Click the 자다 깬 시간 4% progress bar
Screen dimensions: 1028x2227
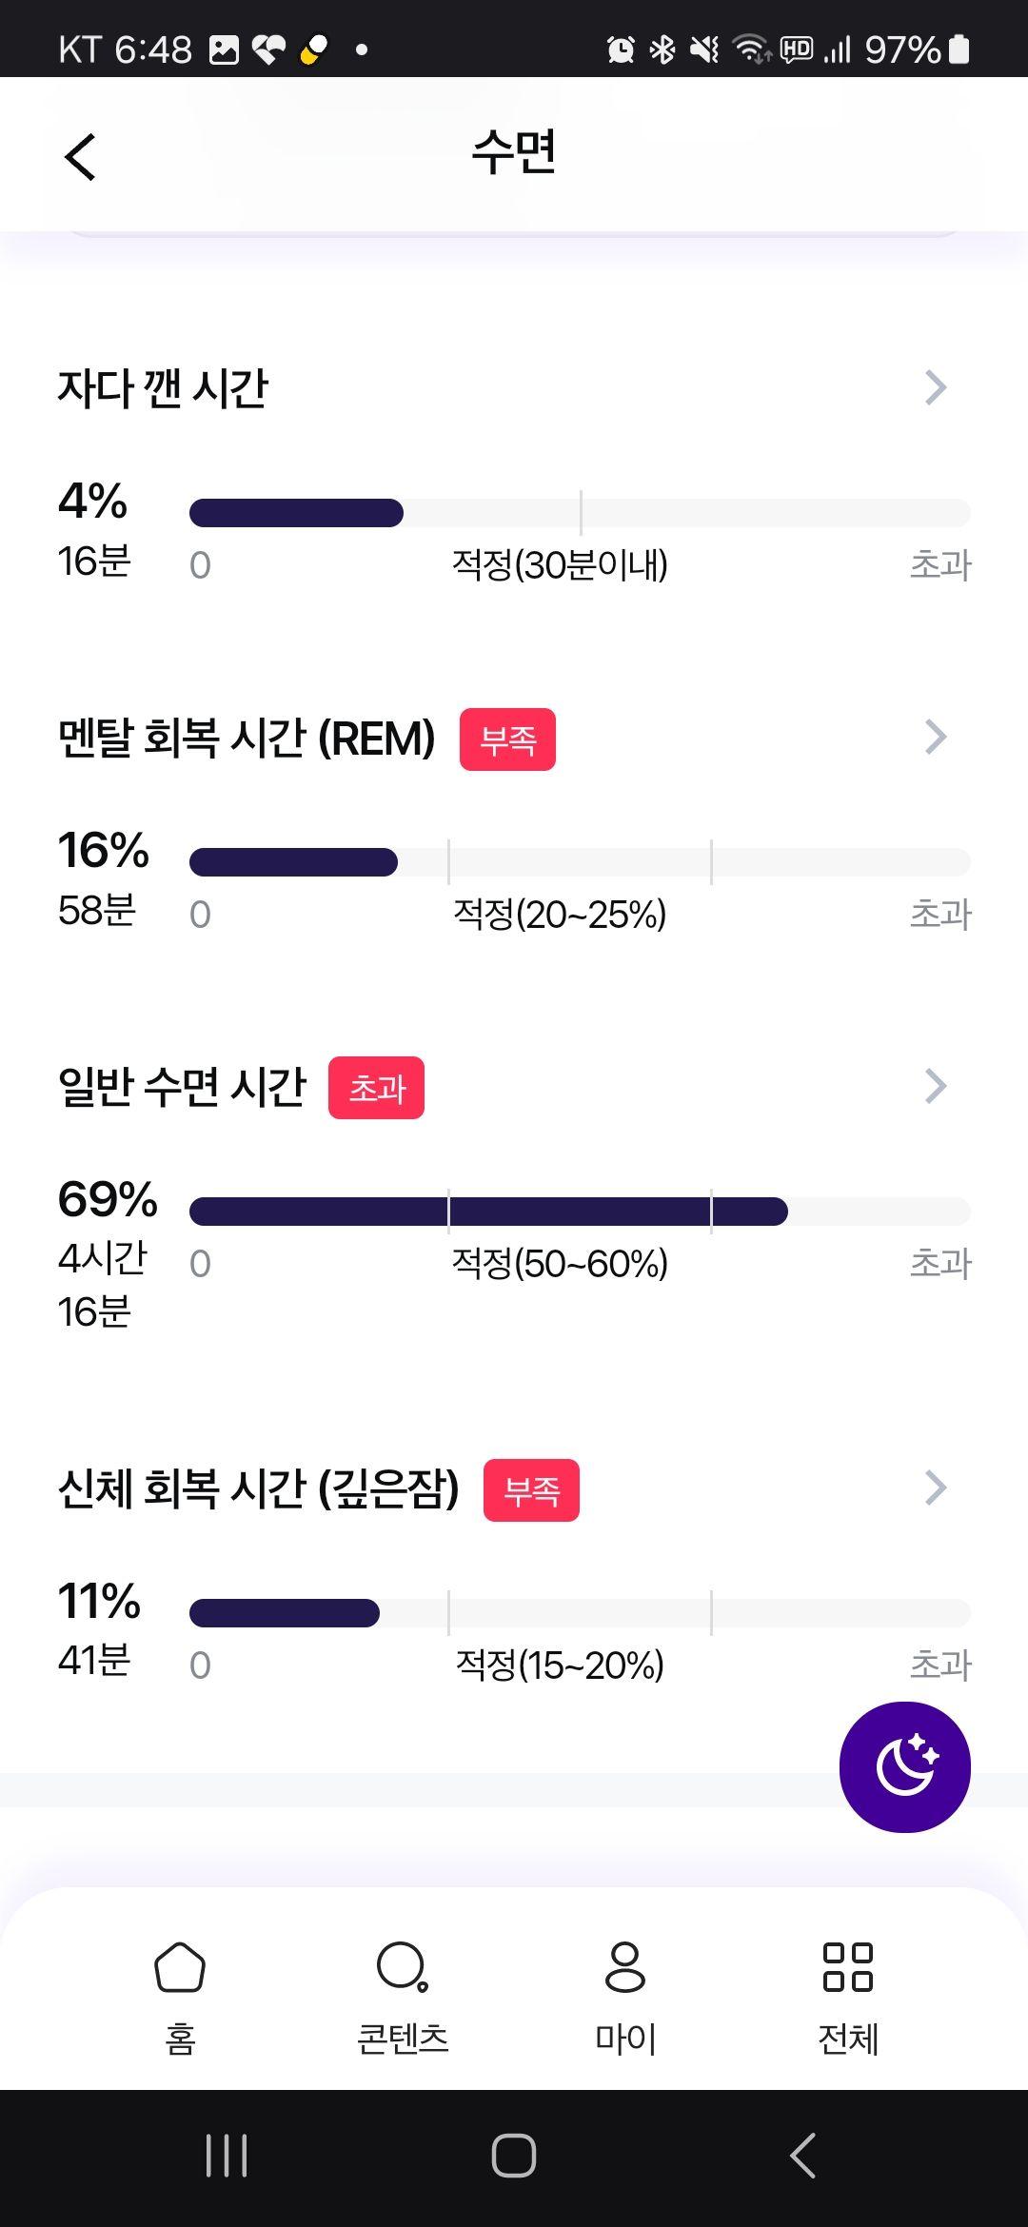[580, 513]
